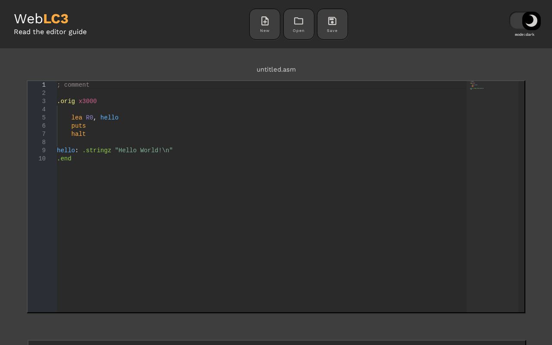This screenshot has height=345, width=552.
Task: Click the 'lea' instruction
Action: pos(77,118)
